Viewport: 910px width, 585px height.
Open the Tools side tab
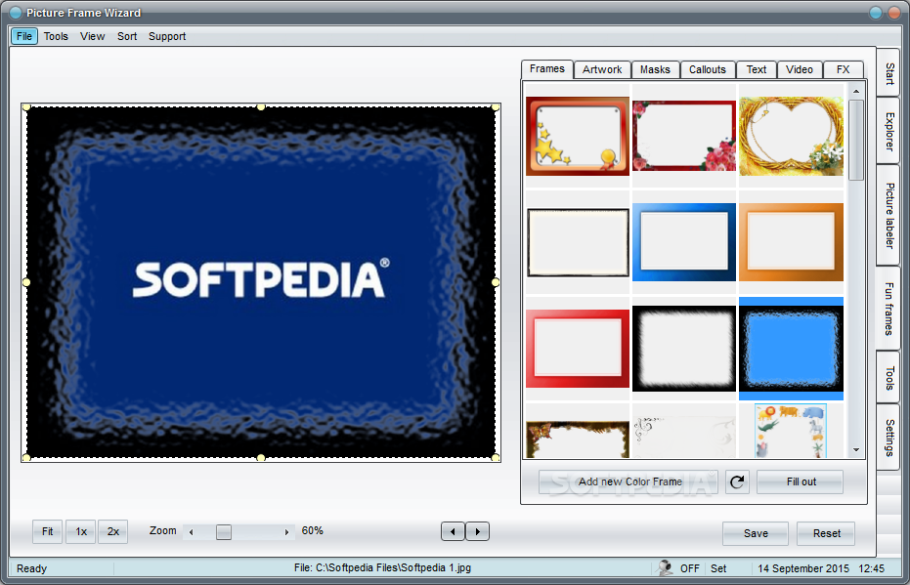[x=888, y=377]
